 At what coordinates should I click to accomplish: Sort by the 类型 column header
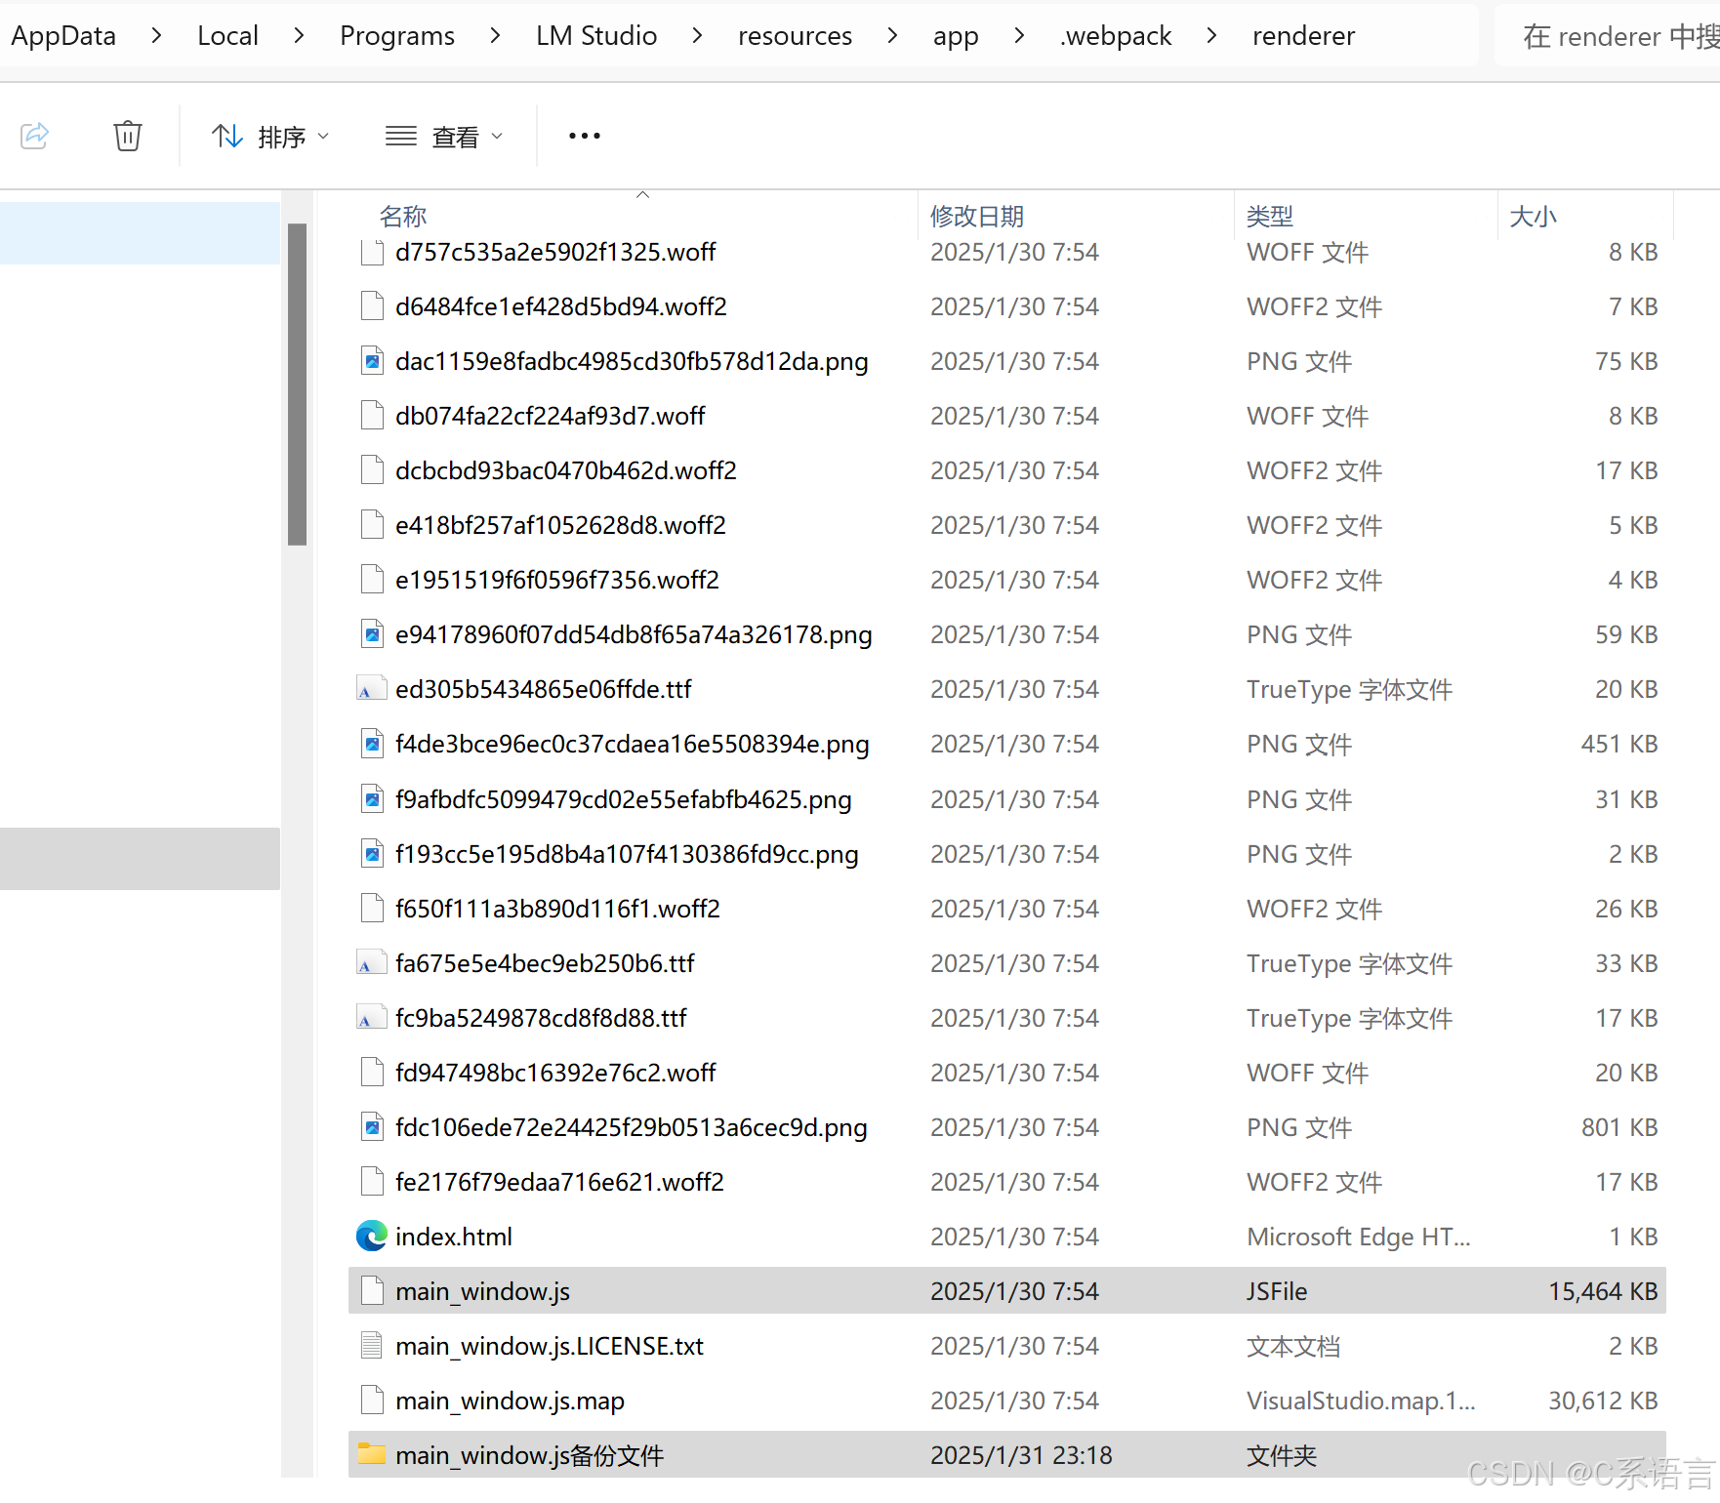(x=1269, y=216)
